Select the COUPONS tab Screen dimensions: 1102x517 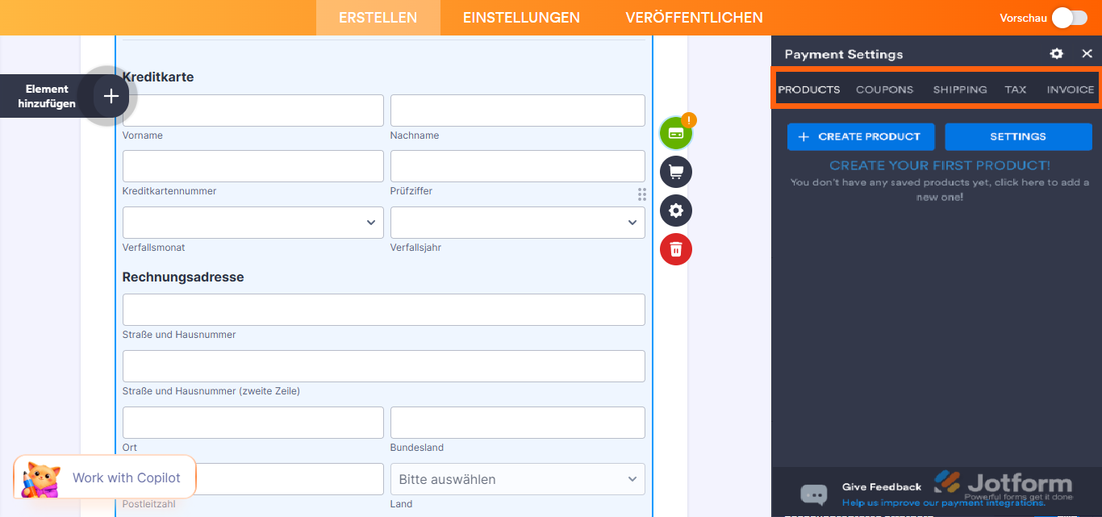(884, 90)
